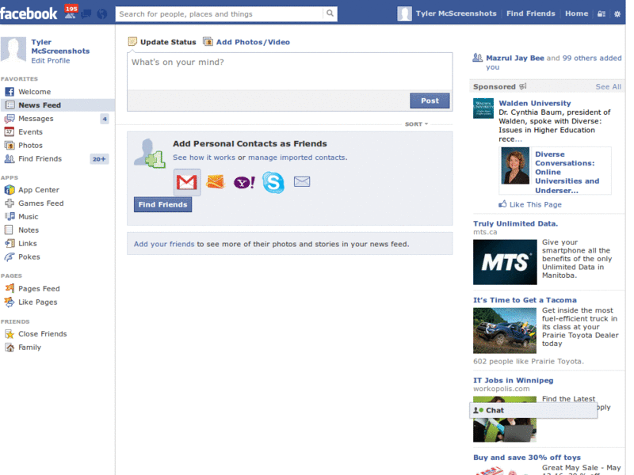634x475 pixels.
Task: Select News Feed in sidebar
Action: pos(57,105)
